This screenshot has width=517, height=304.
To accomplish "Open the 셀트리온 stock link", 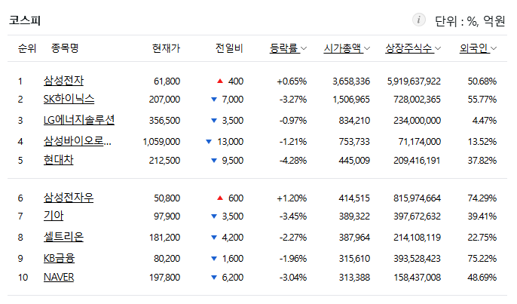I will [63, 237].
